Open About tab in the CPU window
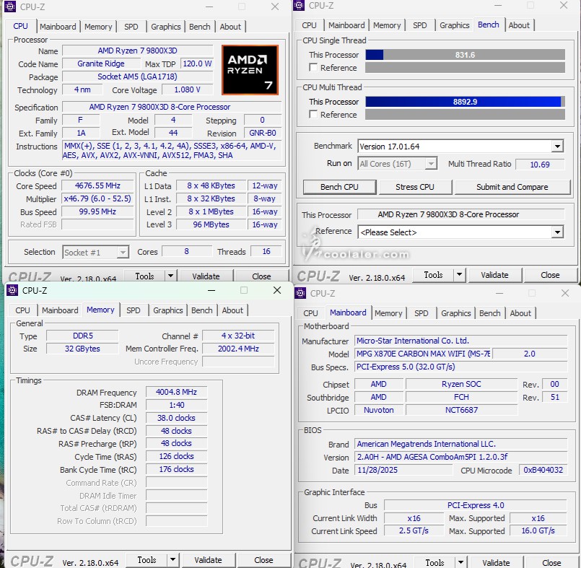Image resolution: width=581 pixels, height=568 pixels. coord(230,27)
